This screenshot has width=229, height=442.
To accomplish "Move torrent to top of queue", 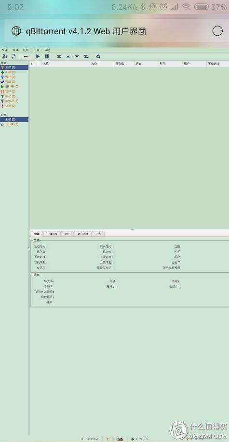I will point(59,56).
